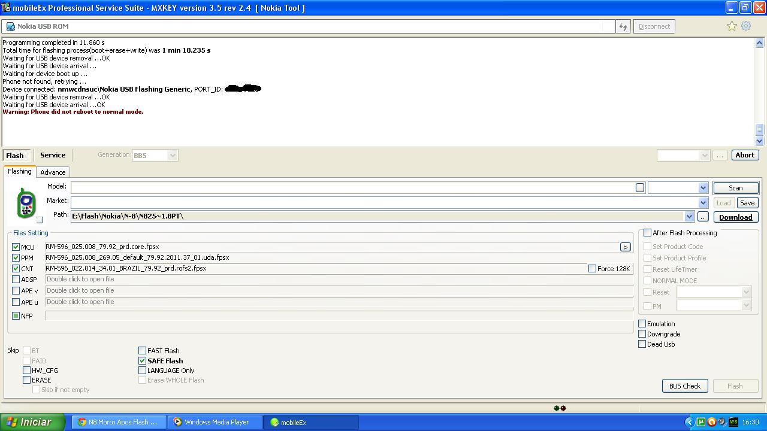Enable the ADSP checkbox
The height and width of the screenshot is (431, 767).
click(16, 280)
